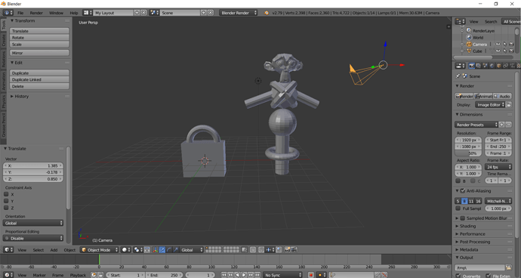521x278 pixels.
Task: Select the translate manipulator arrow icon
Action: [x=162, y=250]
